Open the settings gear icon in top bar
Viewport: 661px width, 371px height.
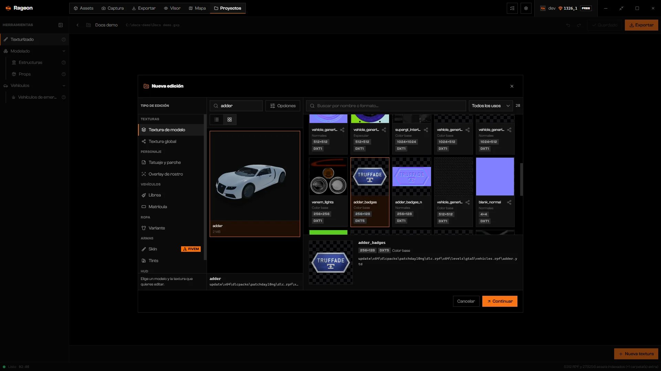[526, 8]
